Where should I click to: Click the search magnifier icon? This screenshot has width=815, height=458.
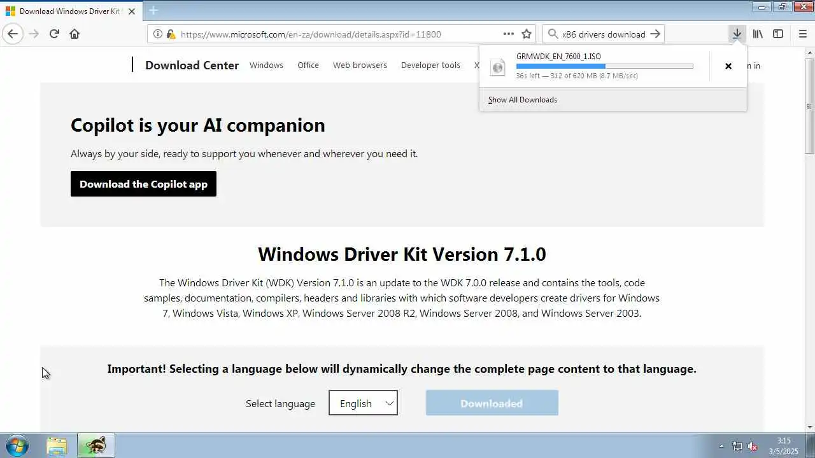point(553,34)
